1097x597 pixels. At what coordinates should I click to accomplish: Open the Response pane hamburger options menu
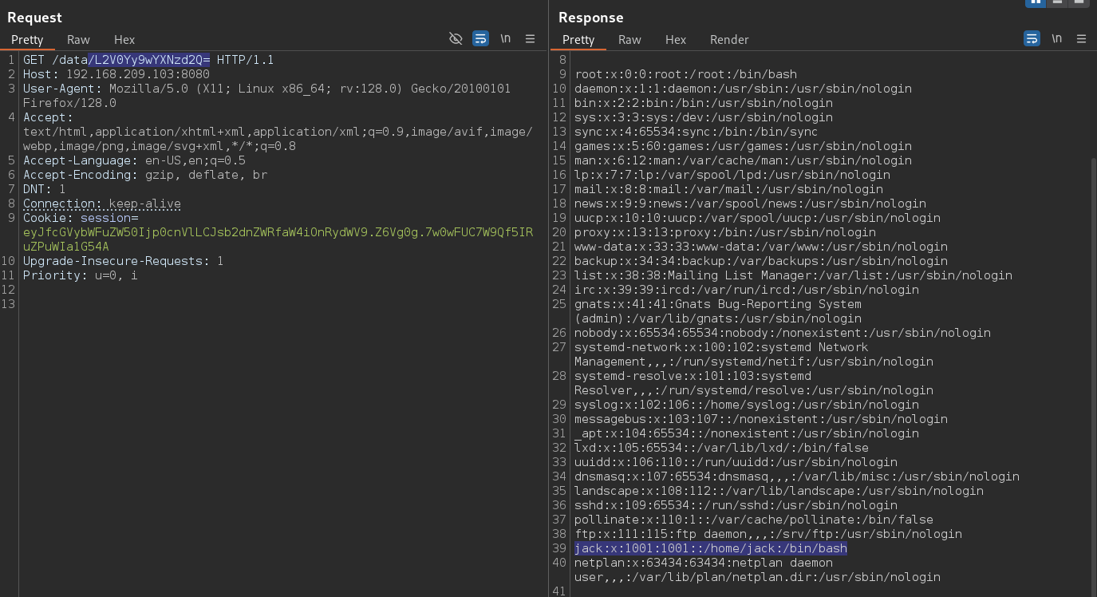click(1081, 38)
